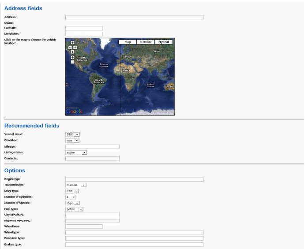Click the Options heading
The height and width of the screenshot is (249, 305).
pos(15,171)
